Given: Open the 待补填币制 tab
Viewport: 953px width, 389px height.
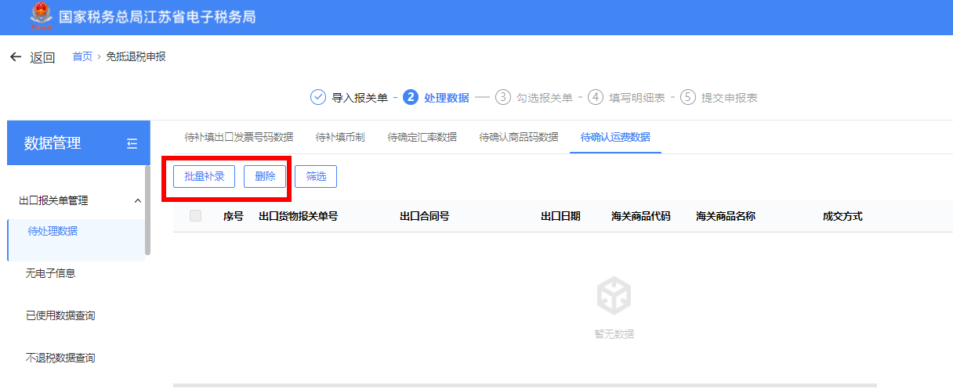Looking at the screenshot, I should click(340, 137).
